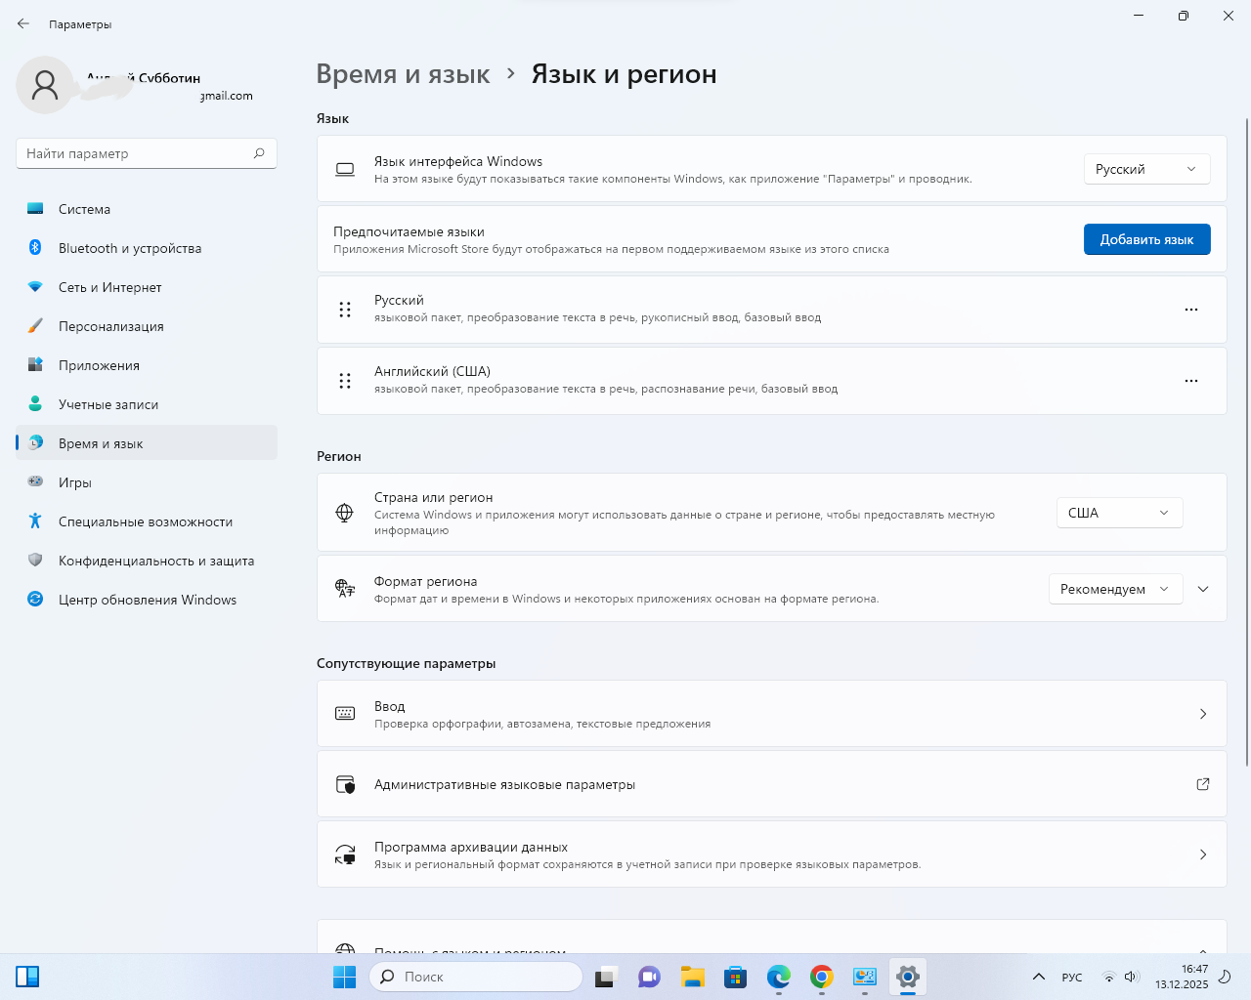This screenshot has height=1000, width=1251.
Task: Open the Язык интерфейса Windows dropdown
Action: tap(1146, 169)
